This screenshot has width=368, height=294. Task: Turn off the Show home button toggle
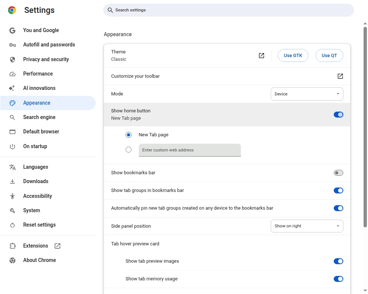coord(339,115)
